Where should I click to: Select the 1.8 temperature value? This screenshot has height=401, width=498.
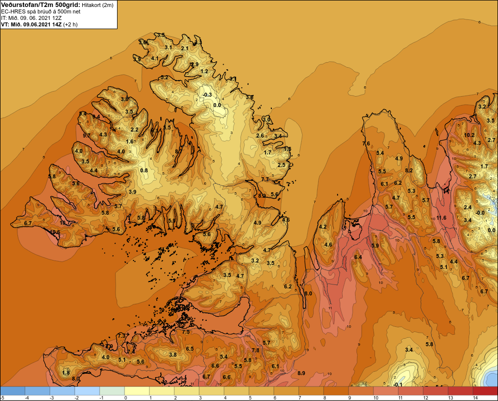(x=66, y=373)
